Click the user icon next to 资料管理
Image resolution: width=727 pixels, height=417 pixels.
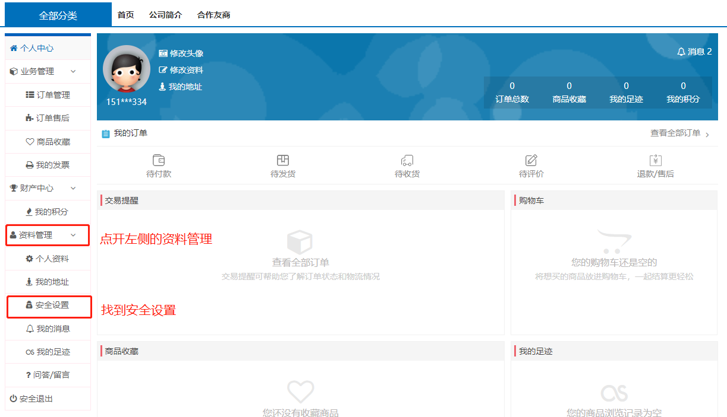pos(13,235)
